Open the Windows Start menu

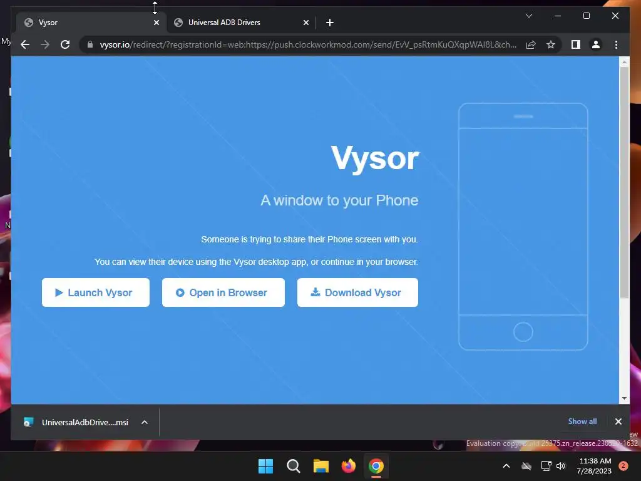click(x=265, y=466)
